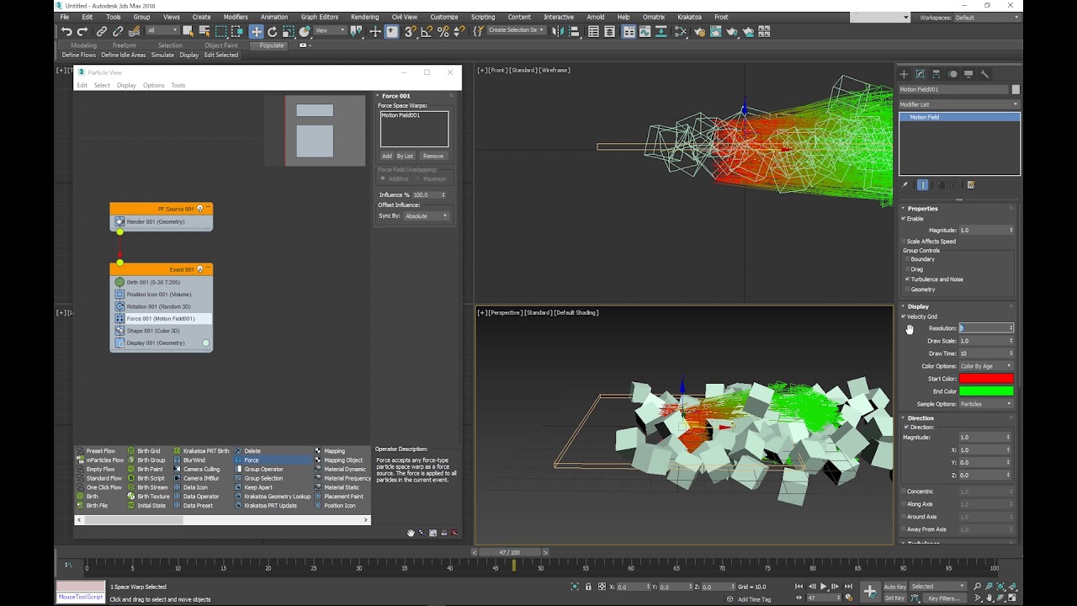Toggle the Enable checkbox in Properties
The width and height of the screenshot is (1077, 606).
[x=905, y=219]
